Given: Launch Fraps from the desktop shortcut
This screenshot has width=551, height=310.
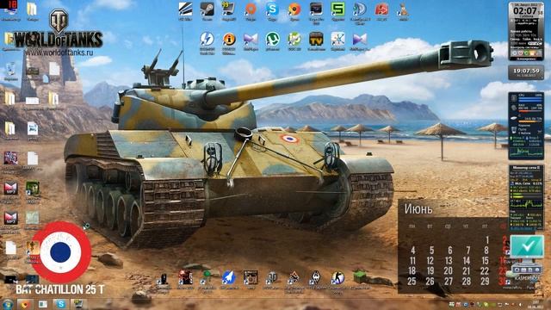Looking at the screenshot, I should [x=228, y=9].
